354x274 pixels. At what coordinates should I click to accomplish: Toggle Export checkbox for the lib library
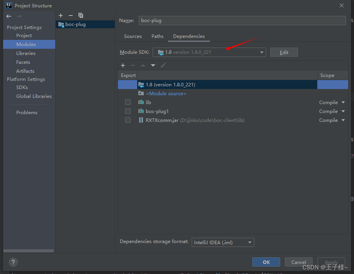point(128,102)
